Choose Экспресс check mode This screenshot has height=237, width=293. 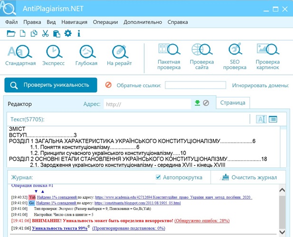54,55
